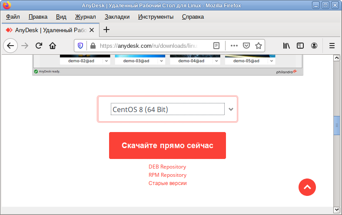Open the Журнал menu

(x=86, y=17)
